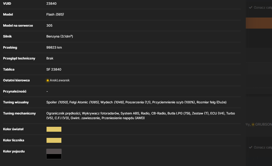Click the C.F.I (V3) entry
Image resolution: width=272 pixels, height=166 pixels.
62,118
